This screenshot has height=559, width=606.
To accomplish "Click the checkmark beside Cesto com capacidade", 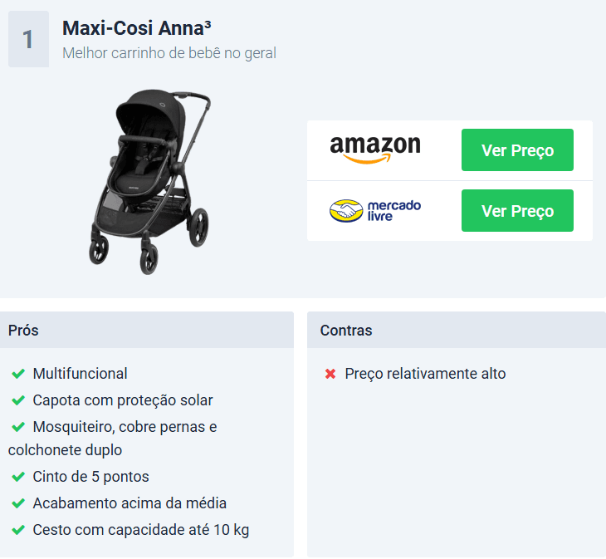I will 18,530.
